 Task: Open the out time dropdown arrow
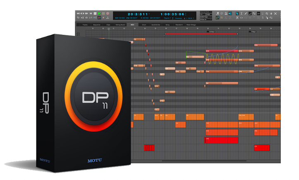pos(160,18)
